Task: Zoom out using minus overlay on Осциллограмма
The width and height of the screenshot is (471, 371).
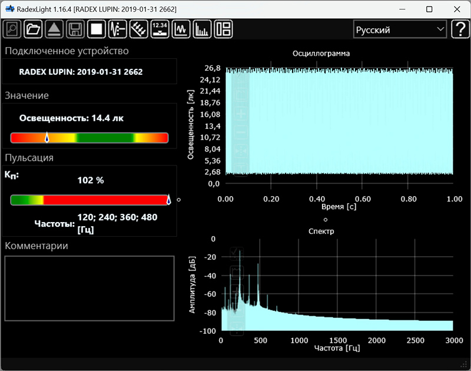Action: pyautogui.click(x=241, y=132)
